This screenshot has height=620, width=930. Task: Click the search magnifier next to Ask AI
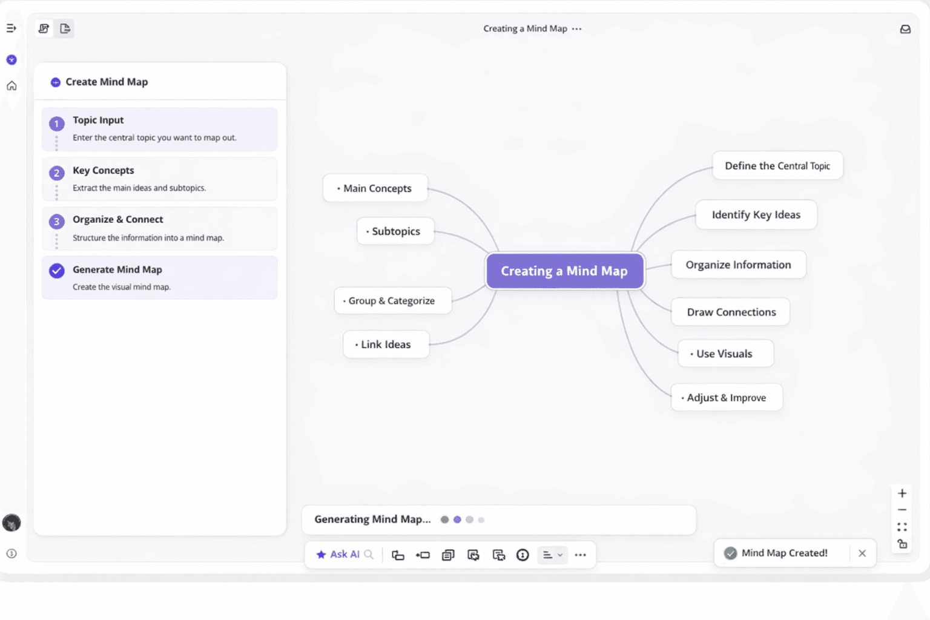point(368,554)
